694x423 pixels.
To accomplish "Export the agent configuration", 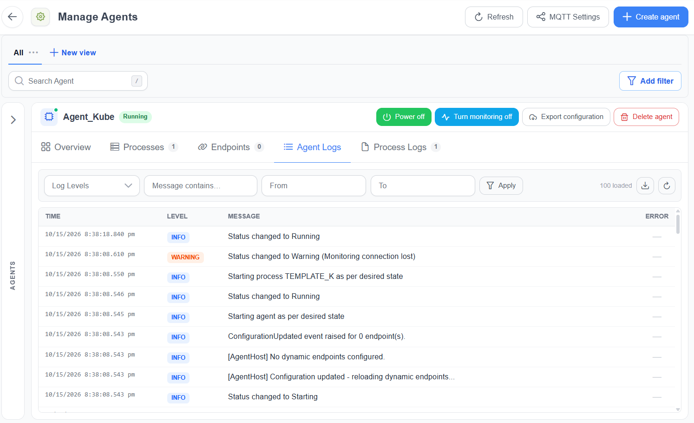I will [x=566, y=117].
